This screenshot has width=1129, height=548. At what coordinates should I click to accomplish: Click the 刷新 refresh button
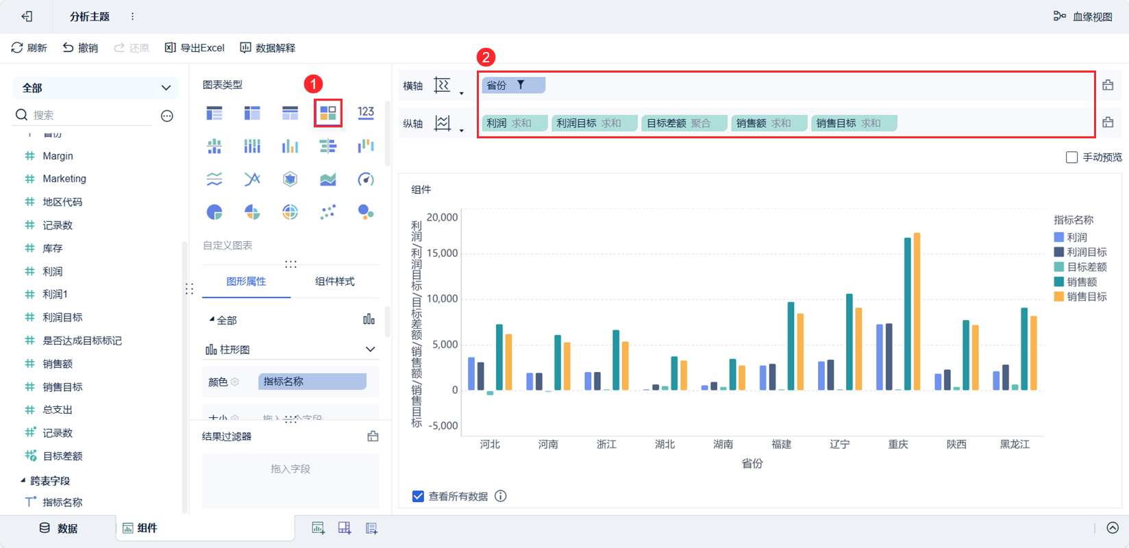(x=29, y=48)
